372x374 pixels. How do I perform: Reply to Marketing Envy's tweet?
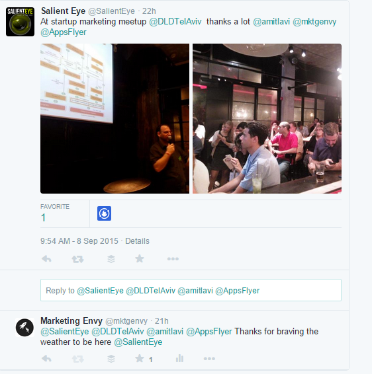(46, 359)
